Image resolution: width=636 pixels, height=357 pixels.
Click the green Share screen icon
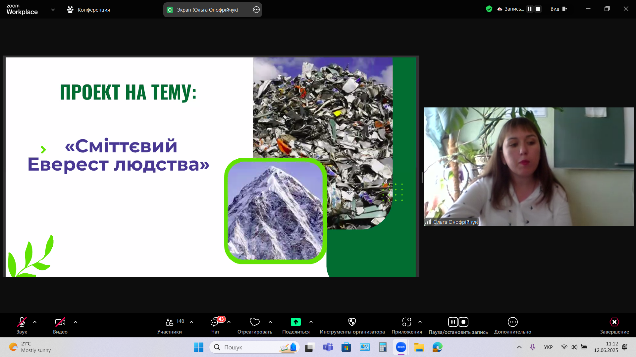click(295, 322)
